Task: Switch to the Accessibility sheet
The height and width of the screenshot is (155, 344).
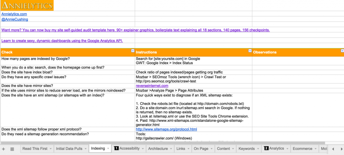Action: coord(129,149)
